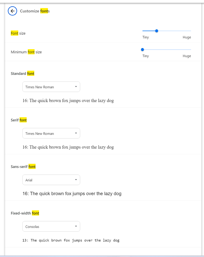Click the Minimum font size slider handle
Image resolution: width=204 pixels, height=257 pixels.
[142, 49]
